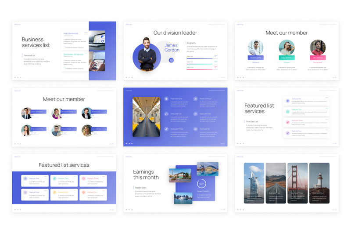Select Ian Jeremy's round portrait

point(318,48)
